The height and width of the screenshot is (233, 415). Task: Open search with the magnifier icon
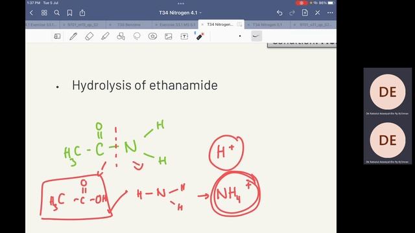pos(56,13)
